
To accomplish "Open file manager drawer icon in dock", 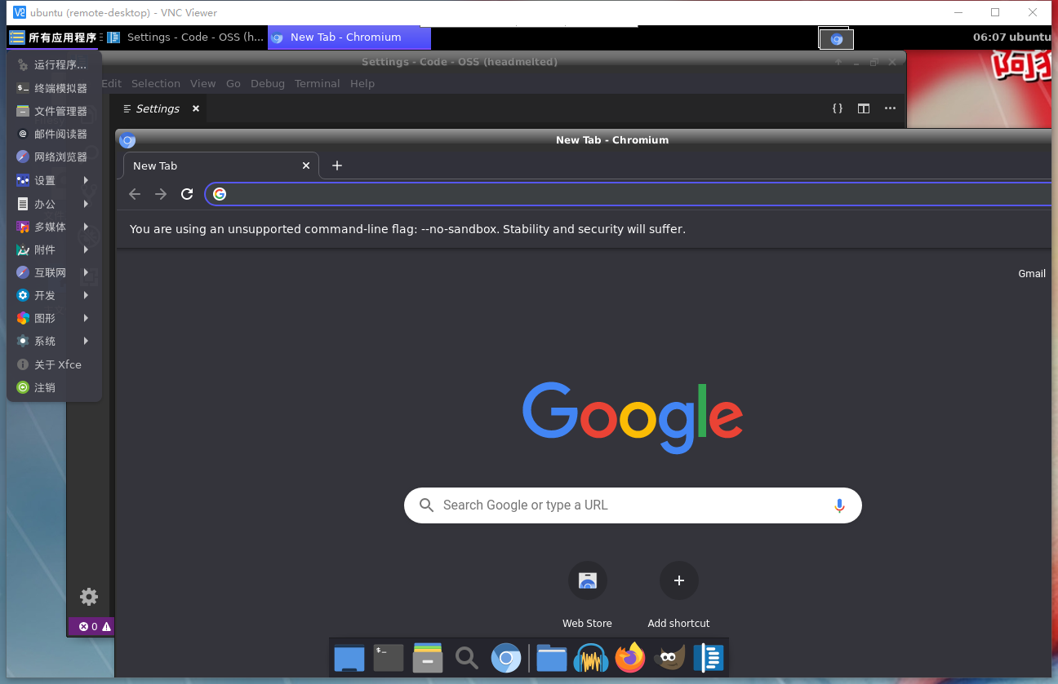I will pos(428,658).
